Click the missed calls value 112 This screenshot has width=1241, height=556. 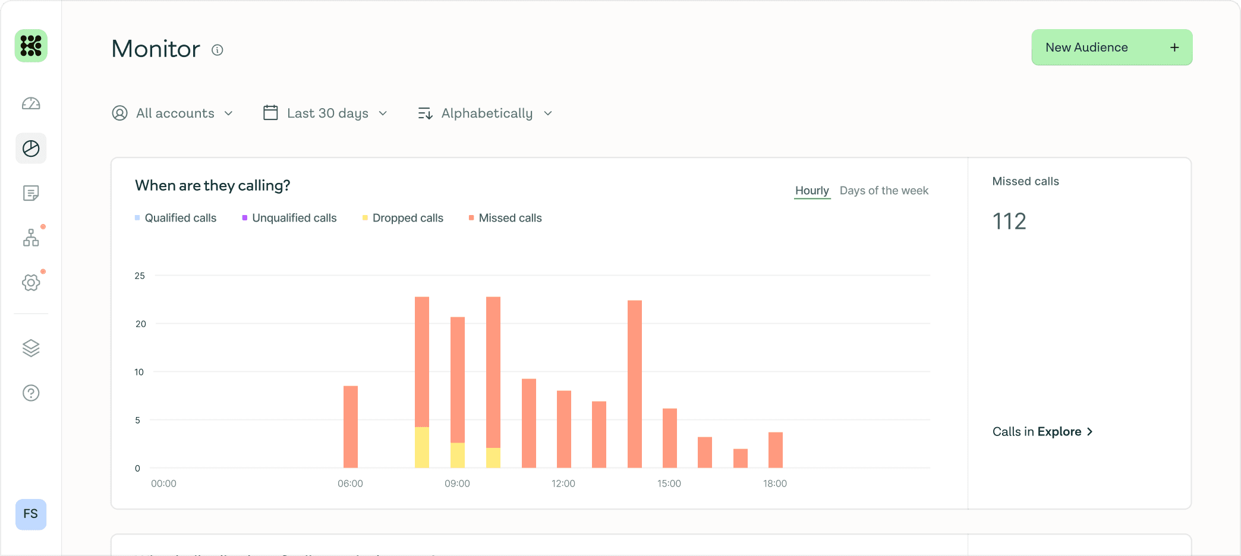pyautogui.click(x=1009, y=222)
